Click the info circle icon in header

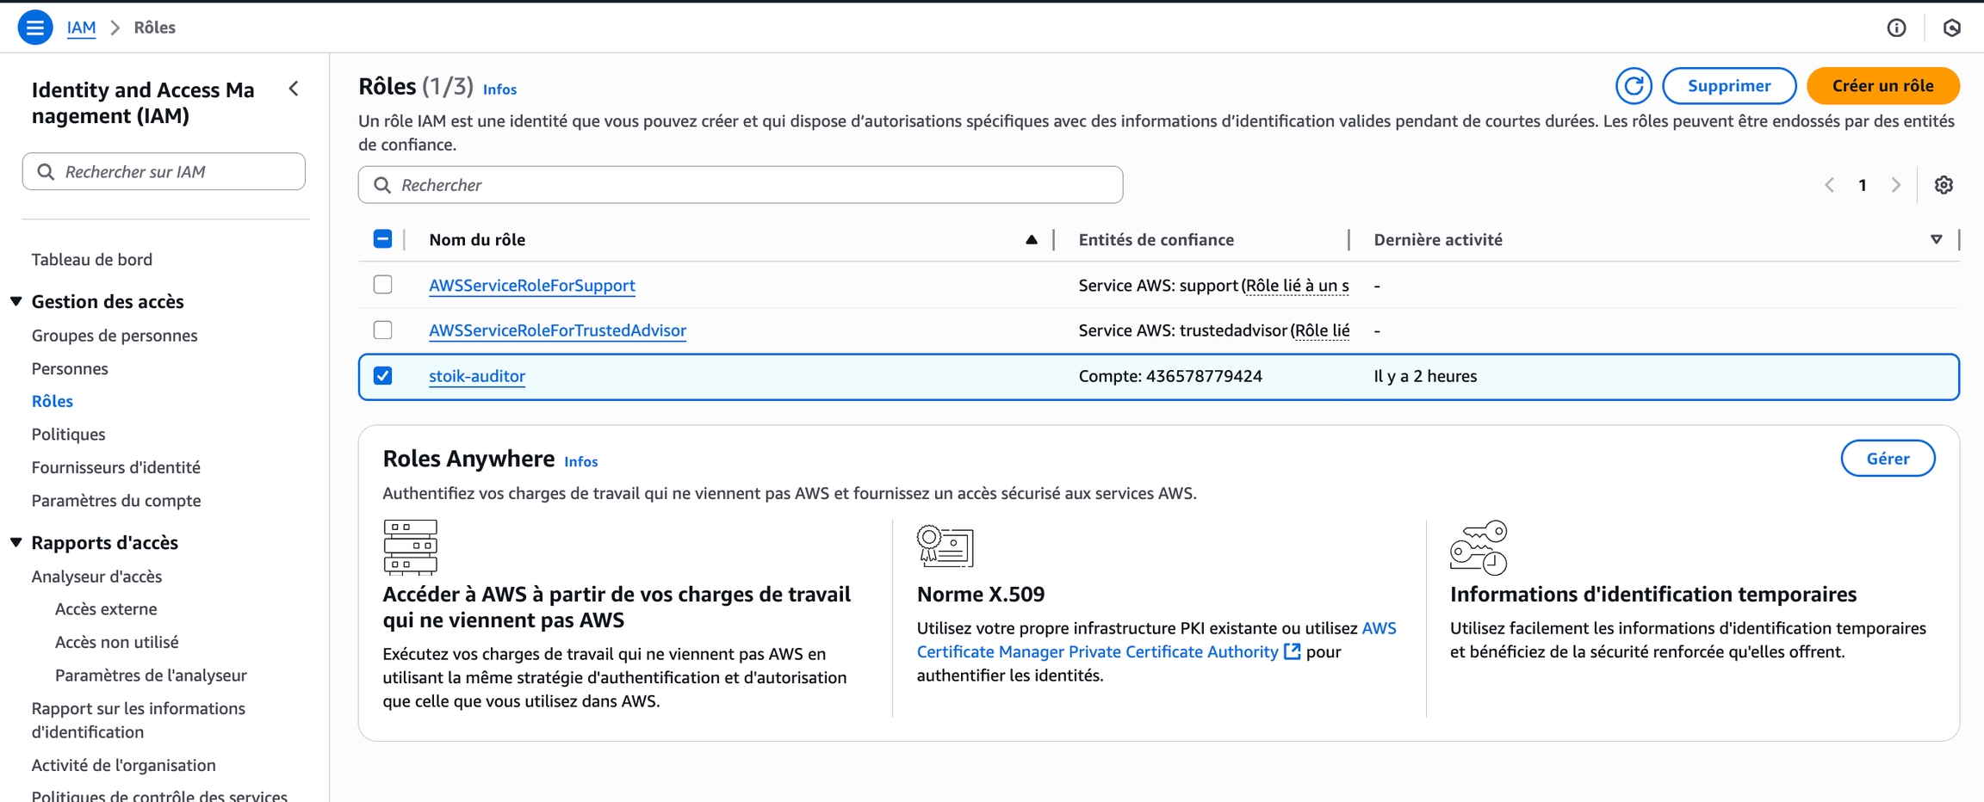click(x=1896, y=28)
